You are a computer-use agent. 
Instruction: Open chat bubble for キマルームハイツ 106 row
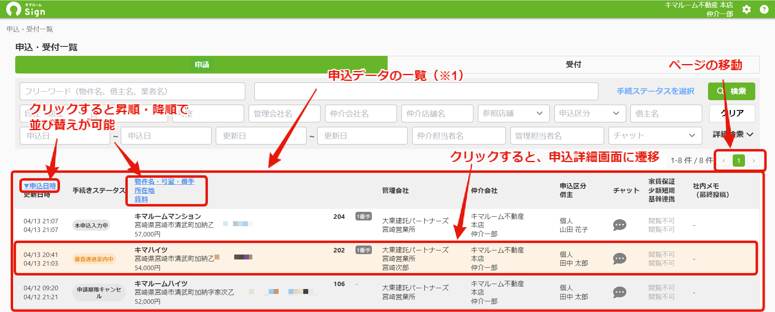click(619, 292)
